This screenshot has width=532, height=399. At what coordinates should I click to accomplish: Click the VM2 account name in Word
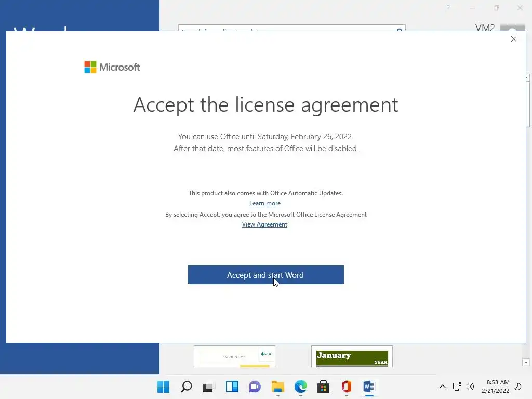click(485, 28)
